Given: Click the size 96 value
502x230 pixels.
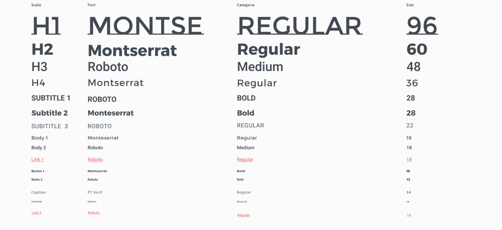Looking at the screenshot, I should [422, 26].
